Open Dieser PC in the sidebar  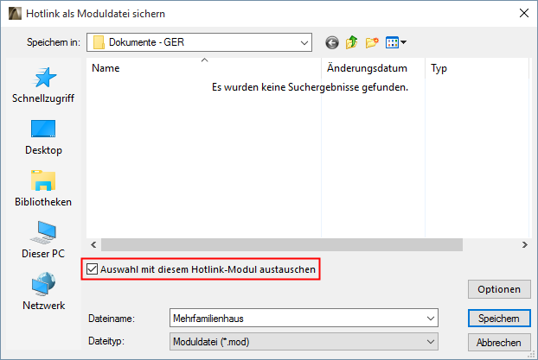click(x=43, y=240)
